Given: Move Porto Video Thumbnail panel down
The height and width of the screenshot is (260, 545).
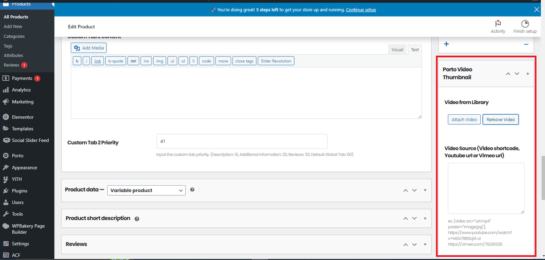Looking at the screenshot, I should click(x=517, y=73).
